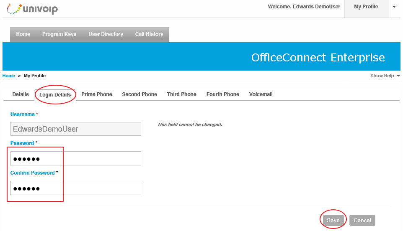403x231 pixels.
Task: Switch to the Details tab
Action: click(x=21, y=94)
